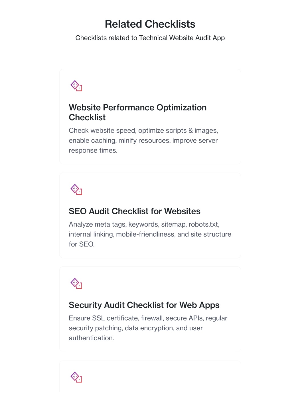Click the 'for SEO.' text line
Viewport: 292px width, 413px height.
click(x=82, y=244)
